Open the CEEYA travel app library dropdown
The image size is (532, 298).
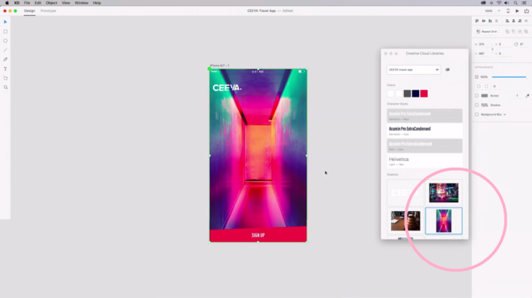click(414, 70)
